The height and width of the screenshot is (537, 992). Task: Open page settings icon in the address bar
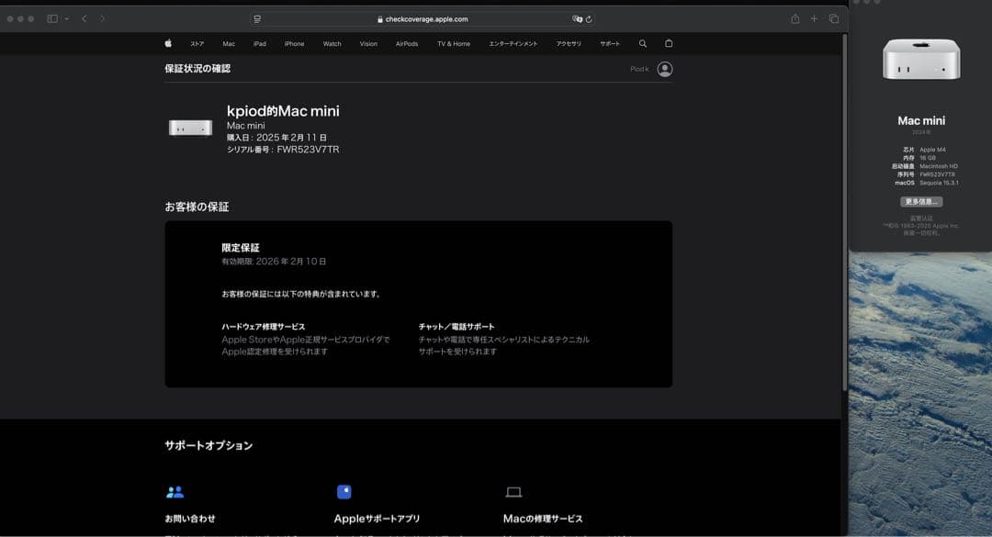coord(257,17)
